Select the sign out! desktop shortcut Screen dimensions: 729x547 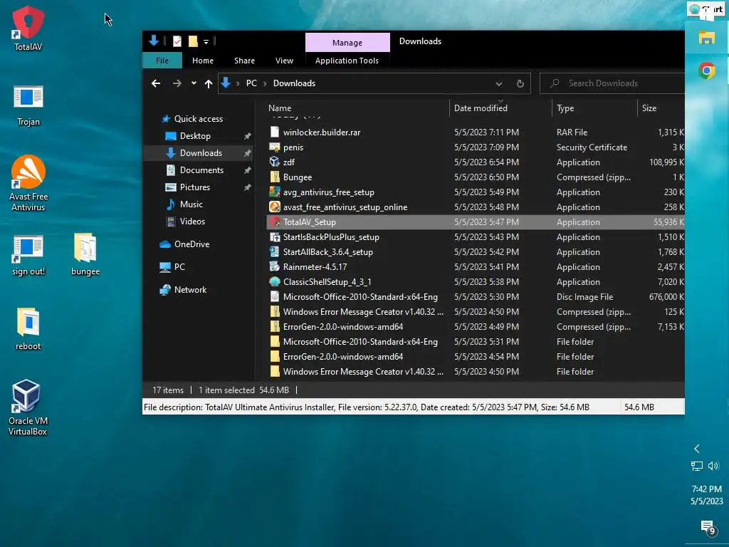(28, 255)
